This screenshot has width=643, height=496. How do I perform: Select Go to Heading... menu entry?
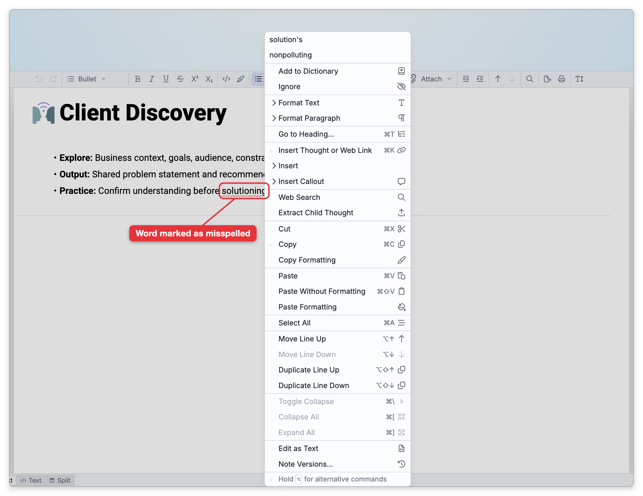(337, 134)
